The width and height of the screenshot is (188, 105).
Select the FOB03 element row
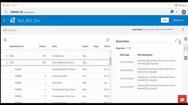coord(55,83)
